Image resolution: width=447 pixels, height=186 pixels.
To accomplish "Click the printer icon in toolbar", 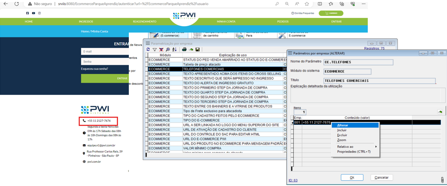I will click(x=184, y=50).
